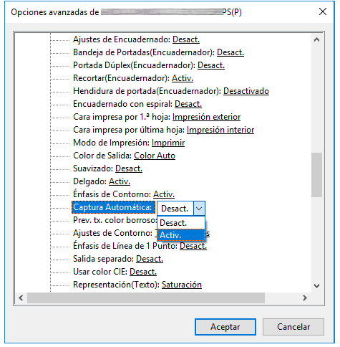Click horizontal scrollbar right arrow
This screenshot has width=340, height=347.
click(305, 298)
